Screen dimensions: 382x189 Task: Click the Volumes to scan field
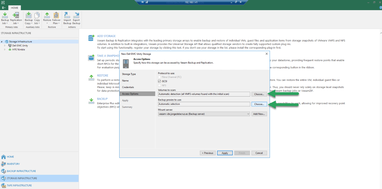204,94
